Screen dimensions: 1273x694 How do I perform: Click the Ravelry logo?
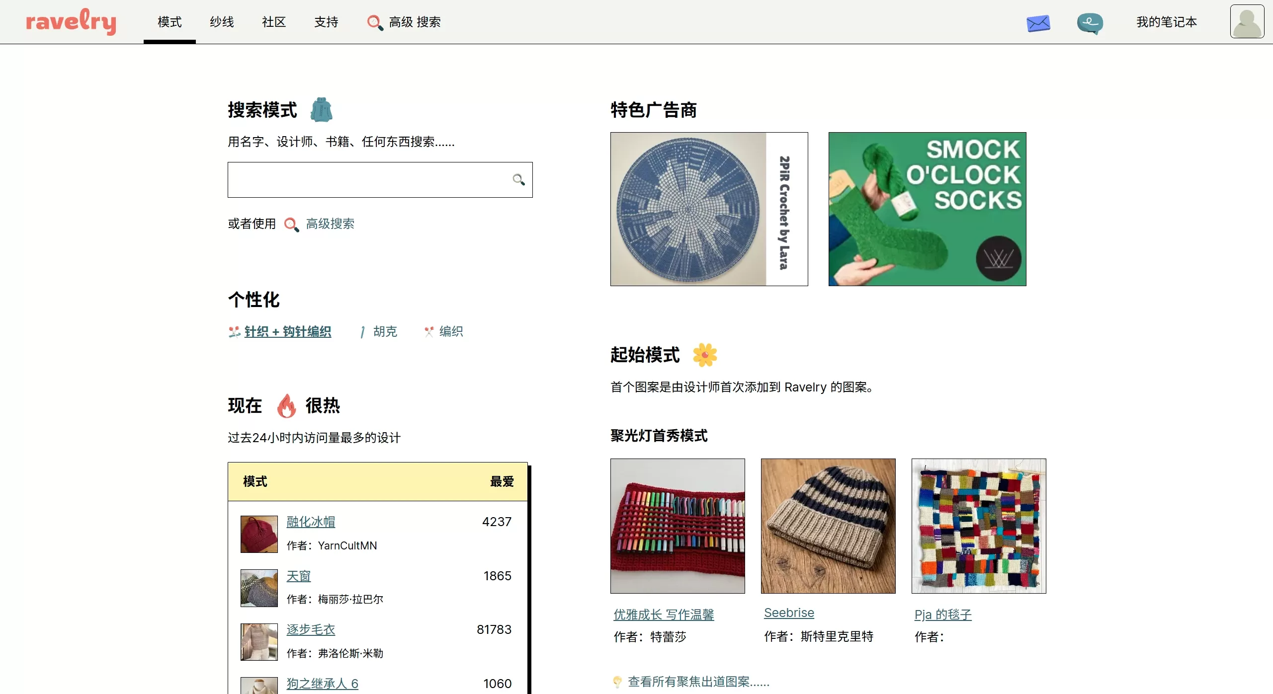pos(71,22)
